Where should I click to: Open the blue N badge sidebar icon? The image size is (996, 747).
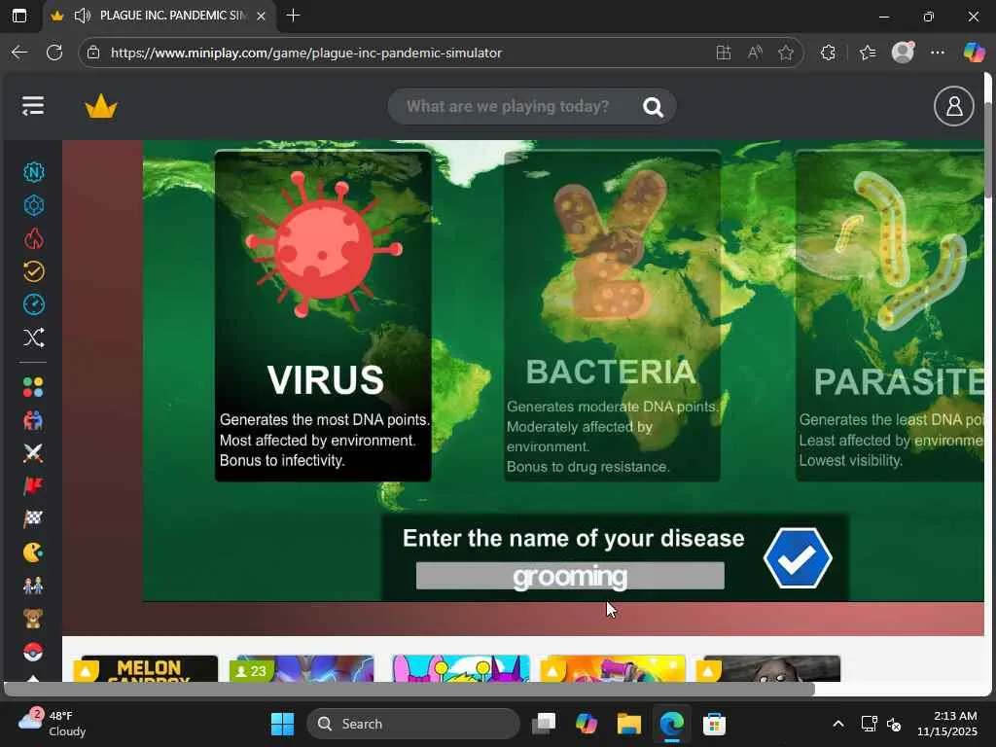pyautogui.click(x=34, y=172)
